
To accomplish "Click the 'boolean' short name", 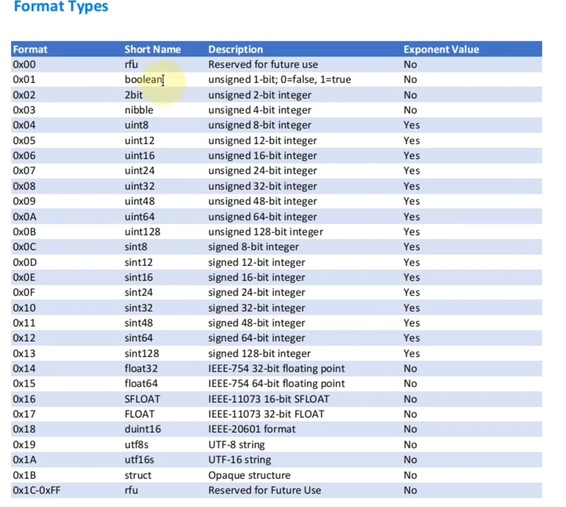I will pos(144,79).
